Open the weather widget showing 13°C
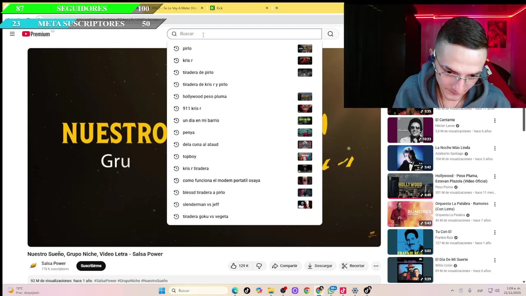This screenshot has width=526, height=296. 24,291
